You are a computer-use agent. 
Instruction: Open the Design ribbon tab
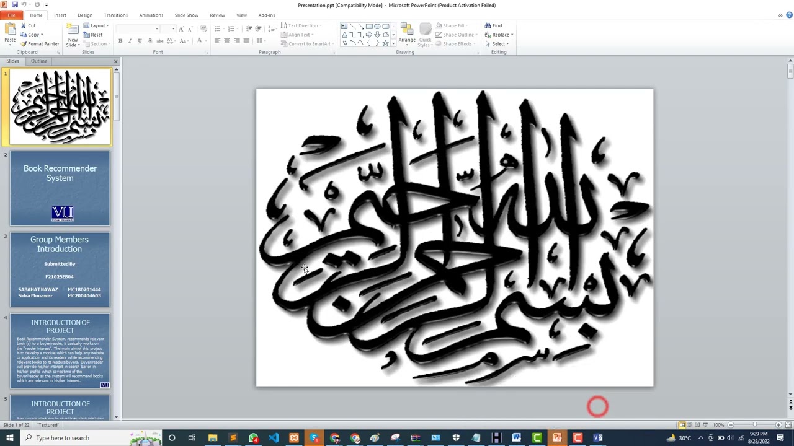85,15
